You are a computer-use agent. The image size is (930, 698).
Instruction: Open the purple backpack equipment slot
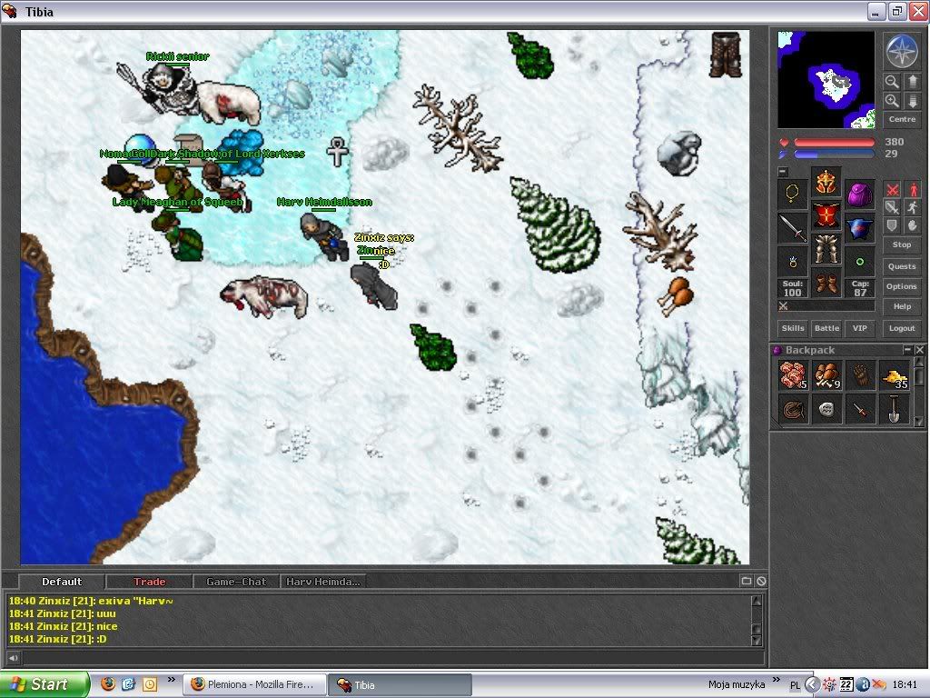[859, 194]
